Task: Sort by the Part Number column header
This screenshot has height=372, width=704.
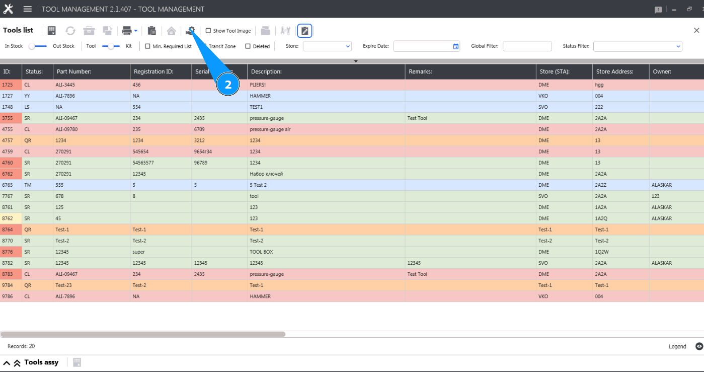Action: [91, 71]
